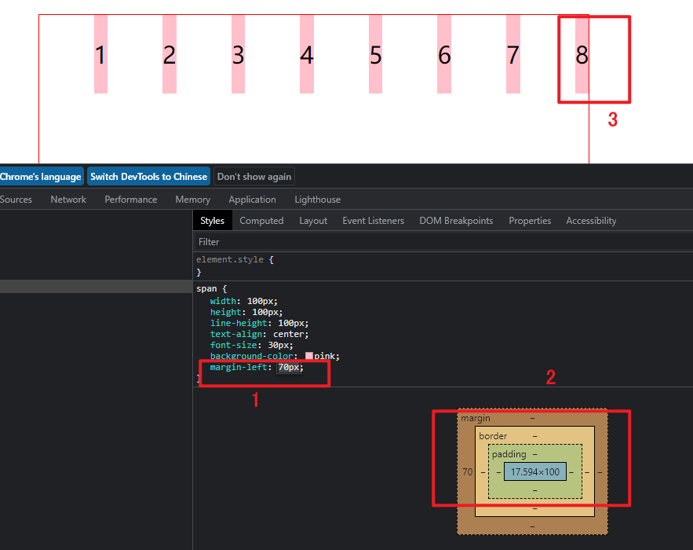Screen dimensions: 693x550
Task: Open the Lighthouse tab
Action: tap(318, 200)
